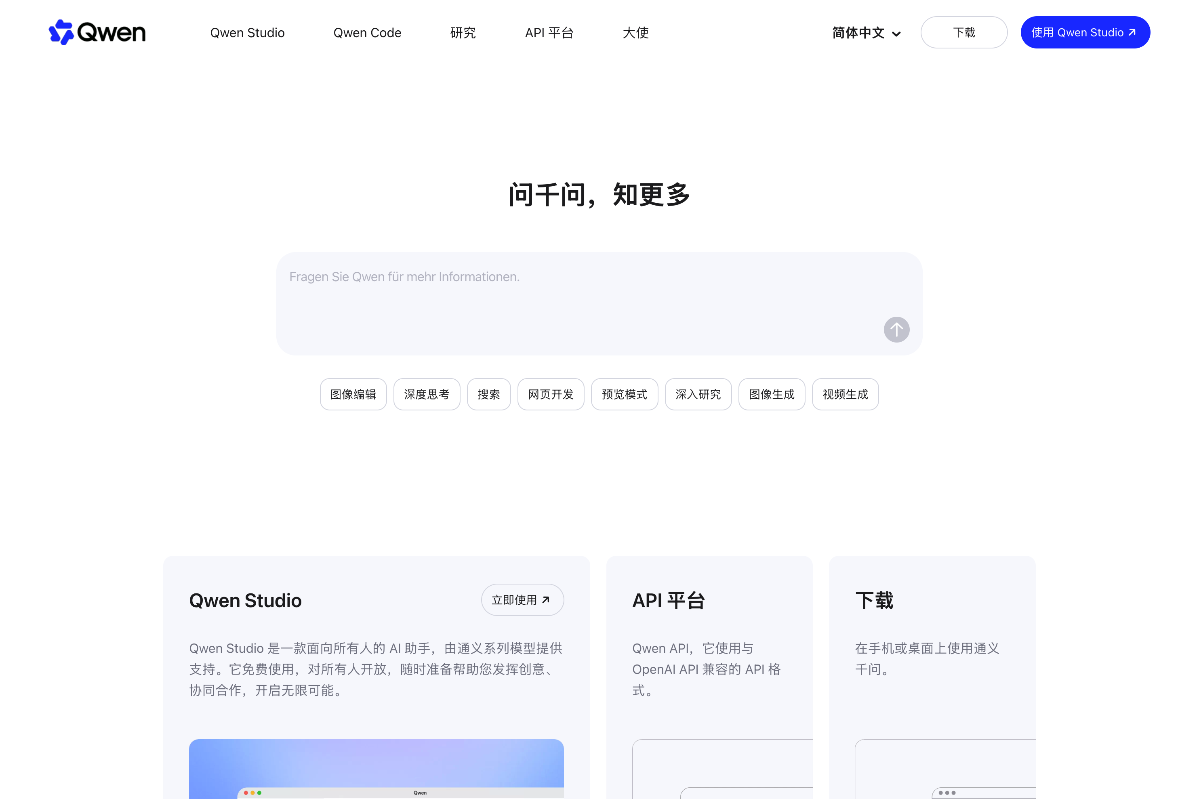Focus the Fragen Sie Qwen prompt field
The width and height of the screenshot is (1199, 799).
tap(599, 303)
